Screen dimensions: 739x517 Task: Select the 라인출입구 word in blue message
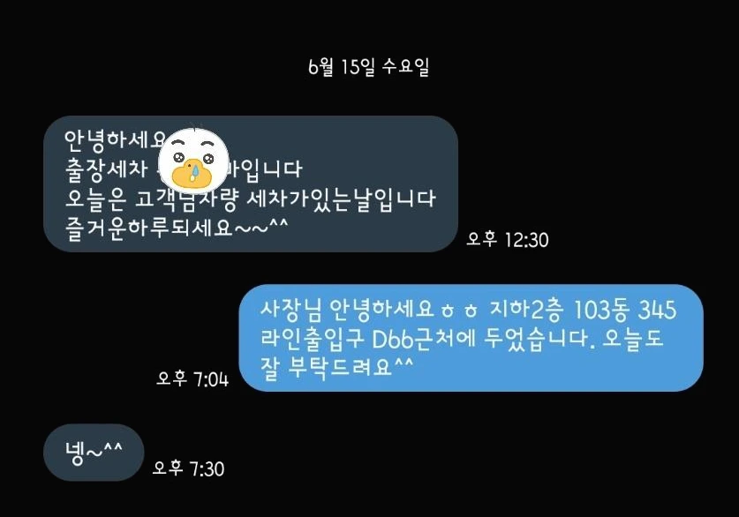click(313, 339)
